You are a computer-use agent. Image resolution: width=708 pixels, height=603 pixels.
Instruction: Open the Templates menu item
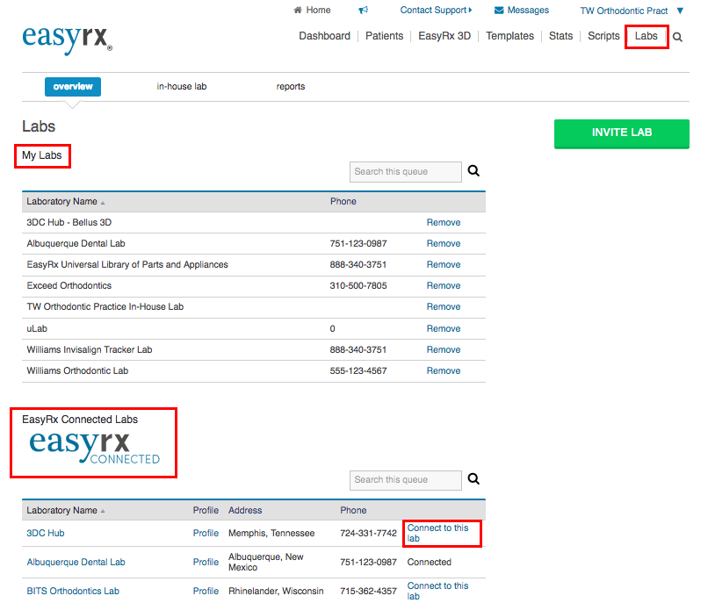click(x=509, y=36)
